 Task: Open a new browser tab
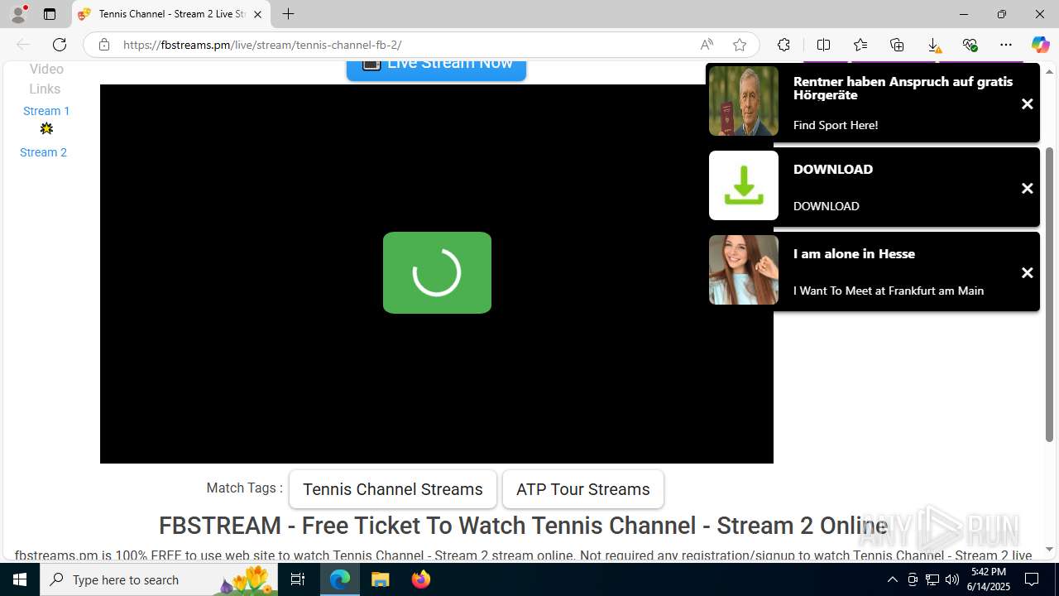[288, 14]
